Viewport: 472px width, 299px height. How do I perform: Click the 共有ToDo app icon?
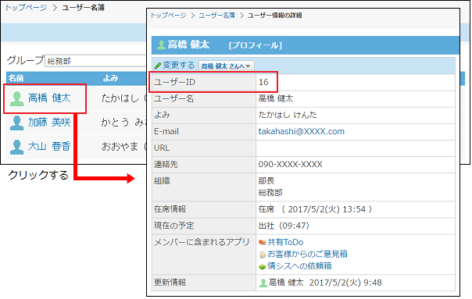click(x=263, y=242)
